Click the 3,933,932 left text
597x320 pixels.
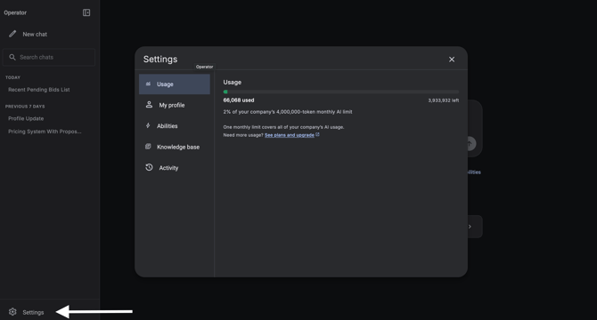tap(443, 100)
